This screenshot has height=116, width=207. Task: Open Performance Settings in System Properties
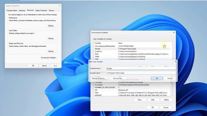pyautogui.click(x=51, y=26)
